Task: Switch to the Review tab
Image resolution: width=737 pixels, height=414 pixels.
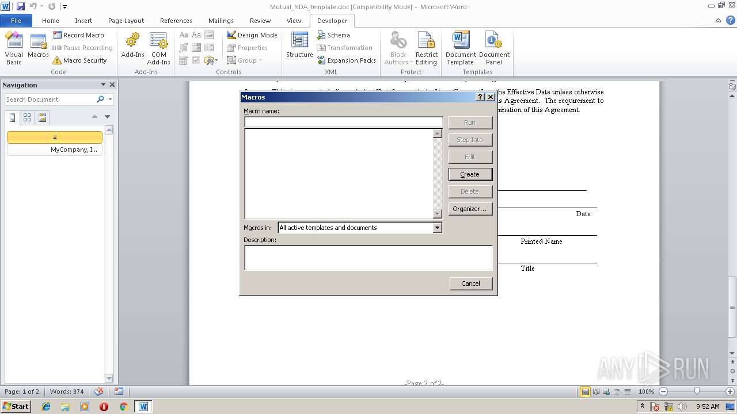Action: pos(260,21)
